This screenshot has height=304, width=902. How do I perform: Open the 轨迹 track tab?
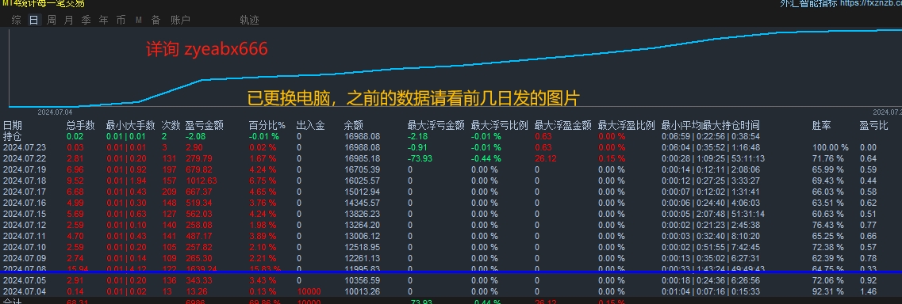click(250, 20)
